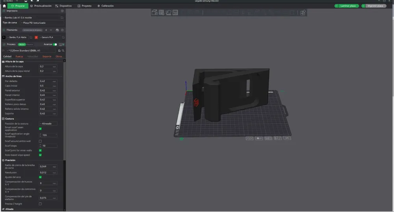The width and height of the screenshot is (394, 212).
Task: Click the plate auto-orient icon below bed
Action: [278, 138]
